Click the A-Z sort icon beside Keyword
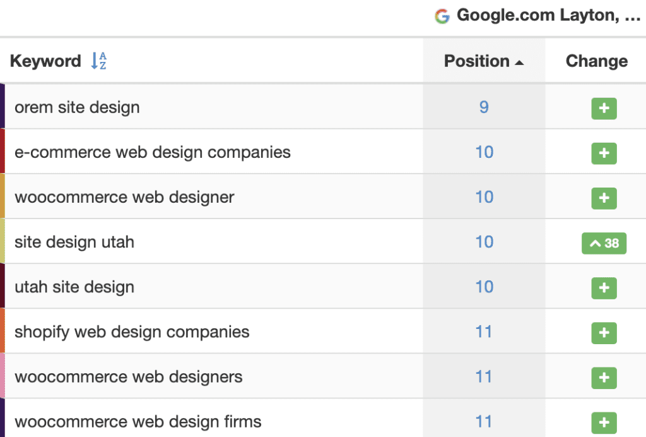 pyautogui.click(x=98, y=61)
